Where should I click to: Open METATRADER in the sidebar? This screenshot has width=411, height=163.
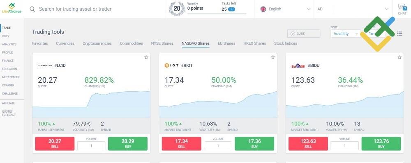point(11,77)
